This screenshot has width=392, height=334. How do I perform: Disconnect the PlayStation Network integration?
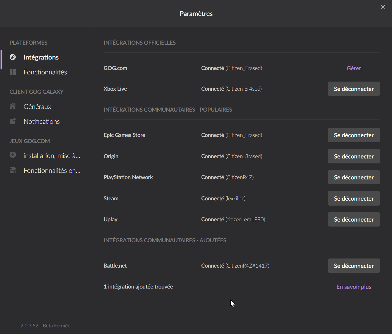tap(353, 177)
